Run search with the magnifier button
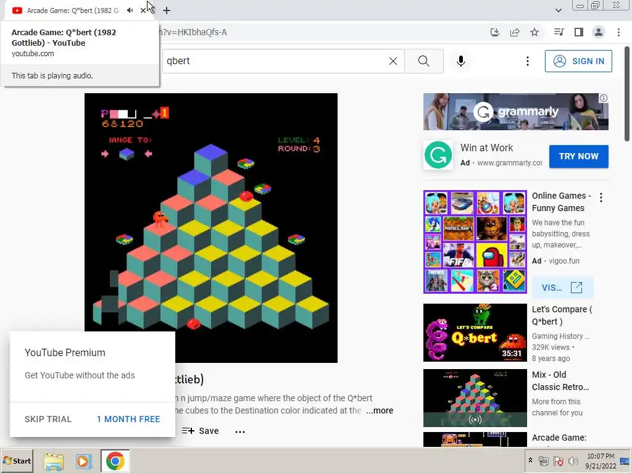This screenshot has width=632, height=474. tap(423, 61)
